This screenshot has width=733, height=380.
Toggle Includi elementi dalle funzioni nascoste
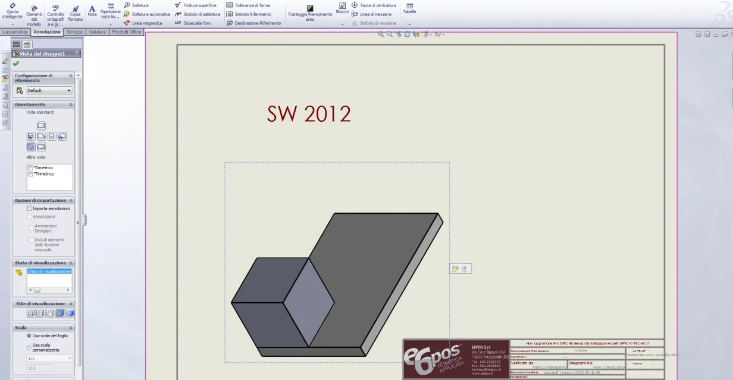pyautogui.click(x=32, y=240)
